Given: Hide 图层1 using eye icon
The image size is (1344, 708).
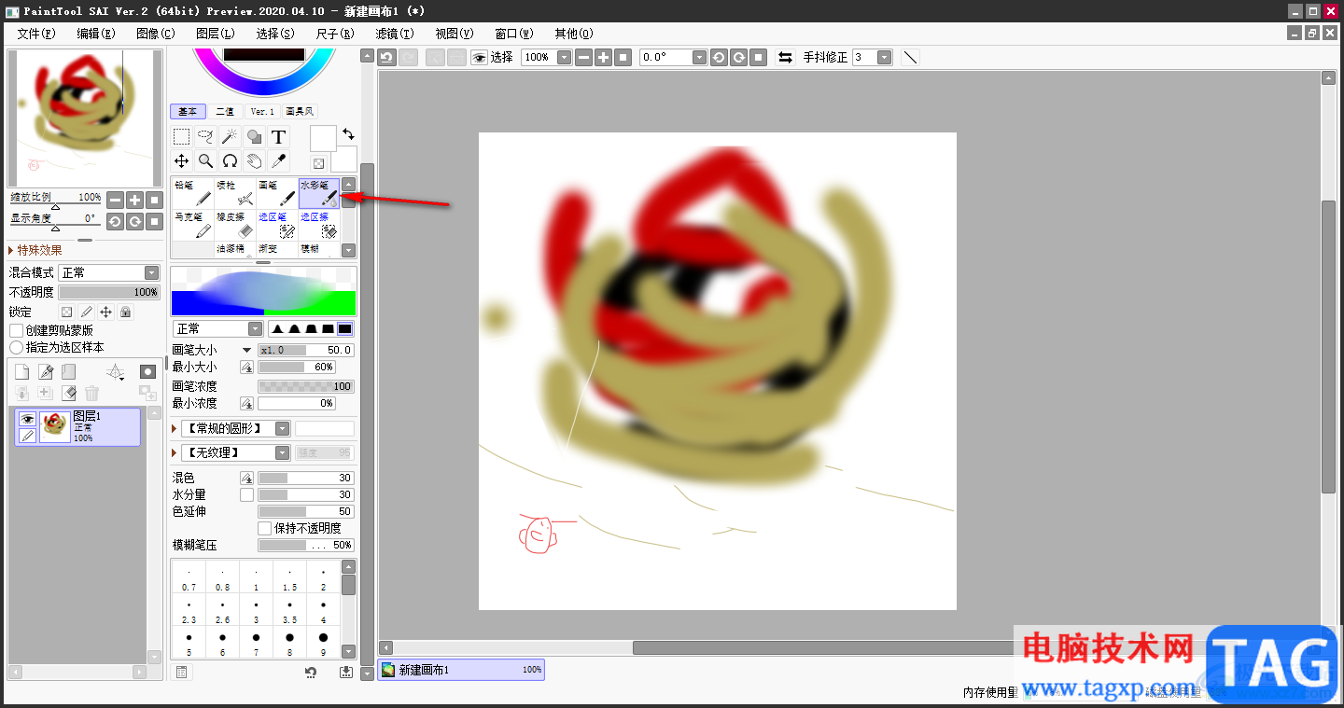Looking at the screenshot, I should [27, 419].
